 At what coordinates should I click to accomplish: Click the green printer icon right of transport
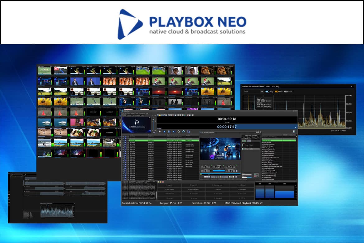pyautogui.click(x=294, y=131)
